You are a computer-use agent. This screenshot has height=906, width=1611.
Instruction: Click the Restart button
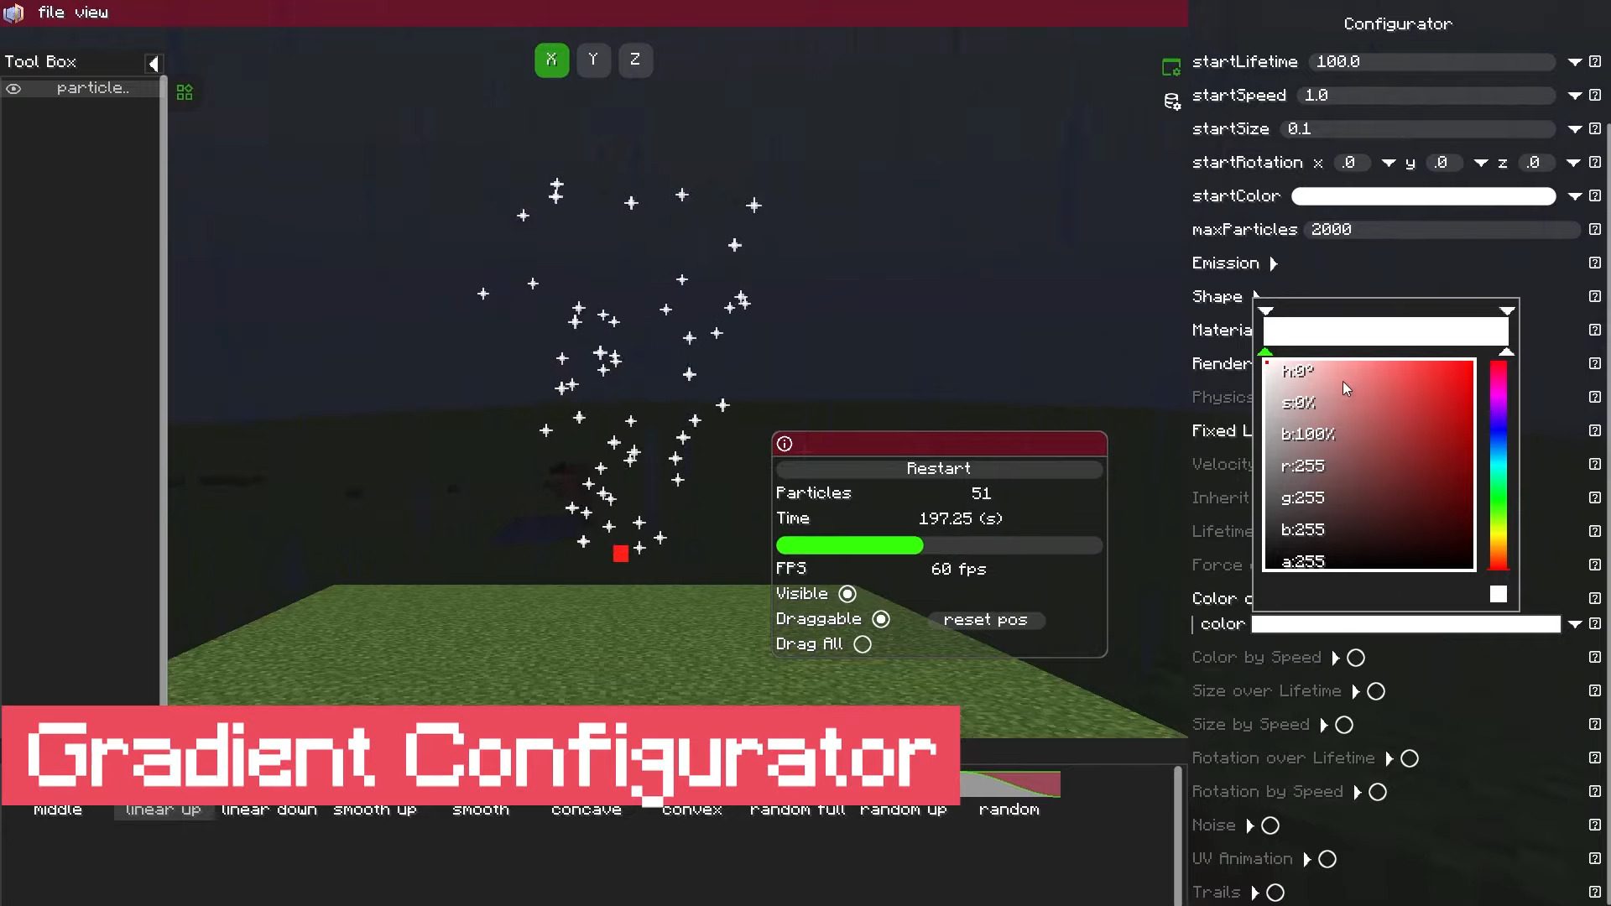[938, 466]
